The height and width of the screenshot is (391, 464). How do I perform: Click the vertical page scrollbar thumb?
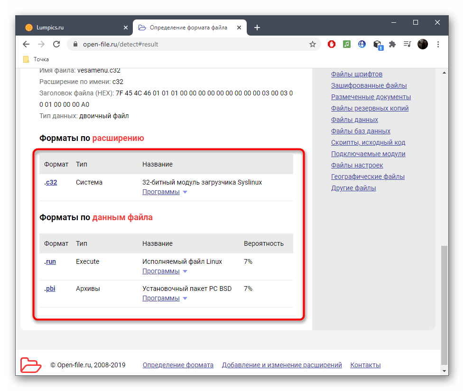click(x=444, y=304)
